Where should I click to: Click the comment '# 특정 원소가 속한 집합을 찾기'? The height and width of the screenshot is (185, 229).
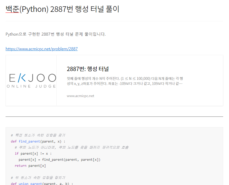click(x=38, y=135)
